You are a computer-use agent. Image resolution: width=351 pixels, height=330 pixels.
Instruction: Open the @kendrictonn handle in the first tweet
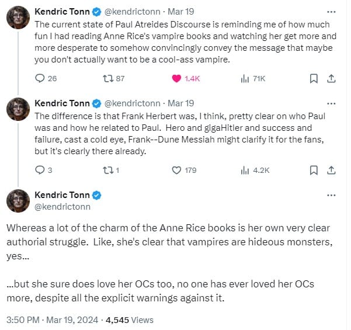(133, 12)
